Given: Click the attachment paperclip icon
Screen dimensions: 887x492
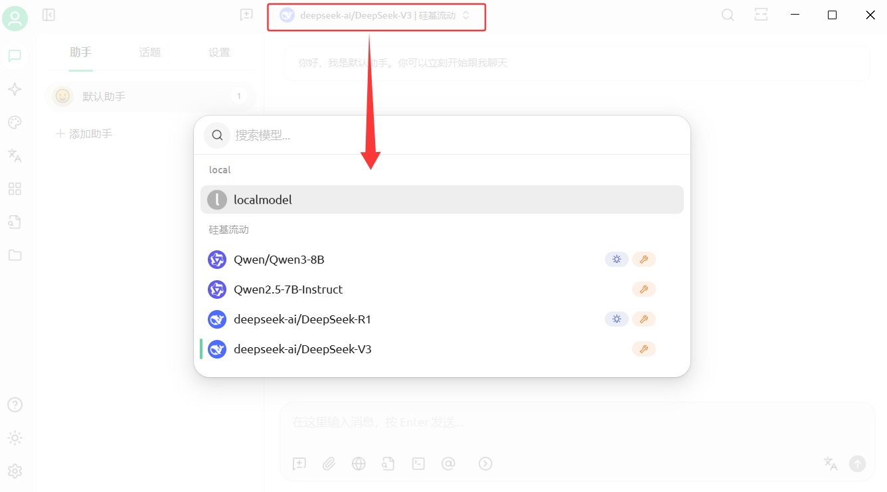Looking at the screenshot, I should point(329,463).
